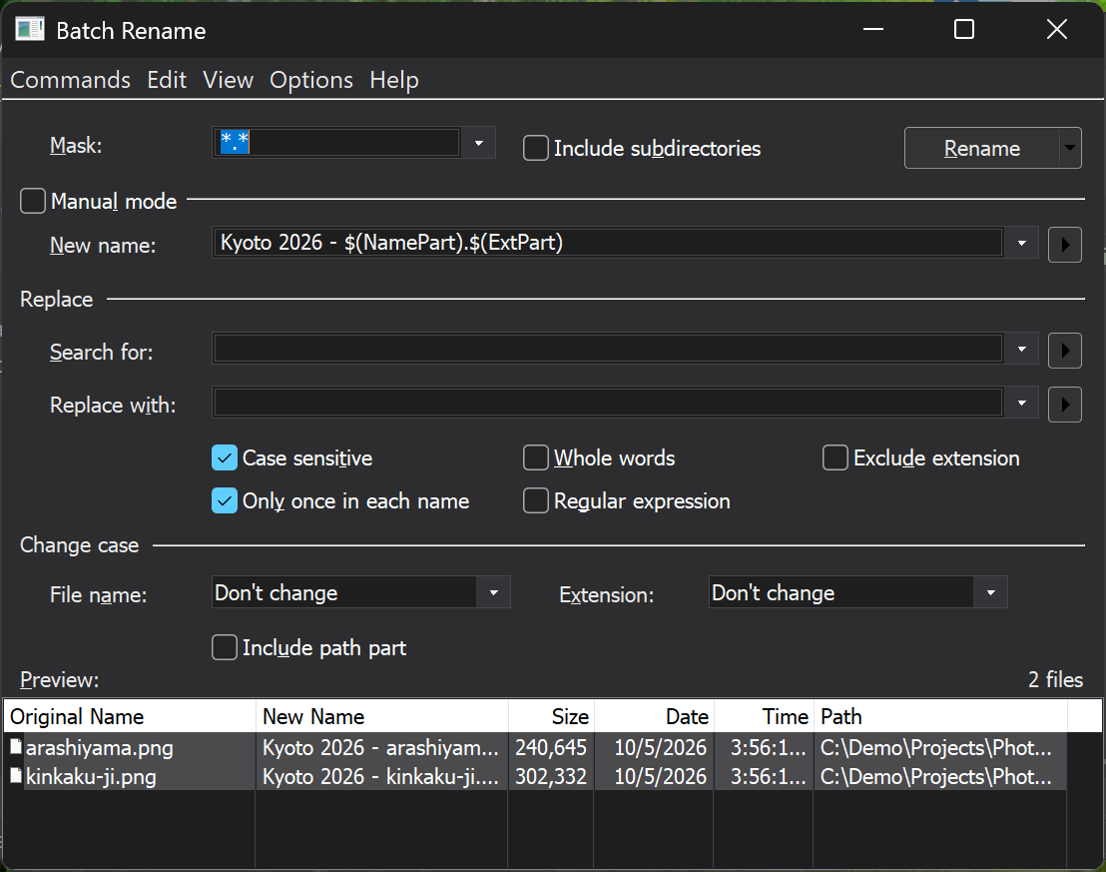Enable Whole words checkbox
The width and height of the screenshot is (1106, 872).
pos(535,457)
